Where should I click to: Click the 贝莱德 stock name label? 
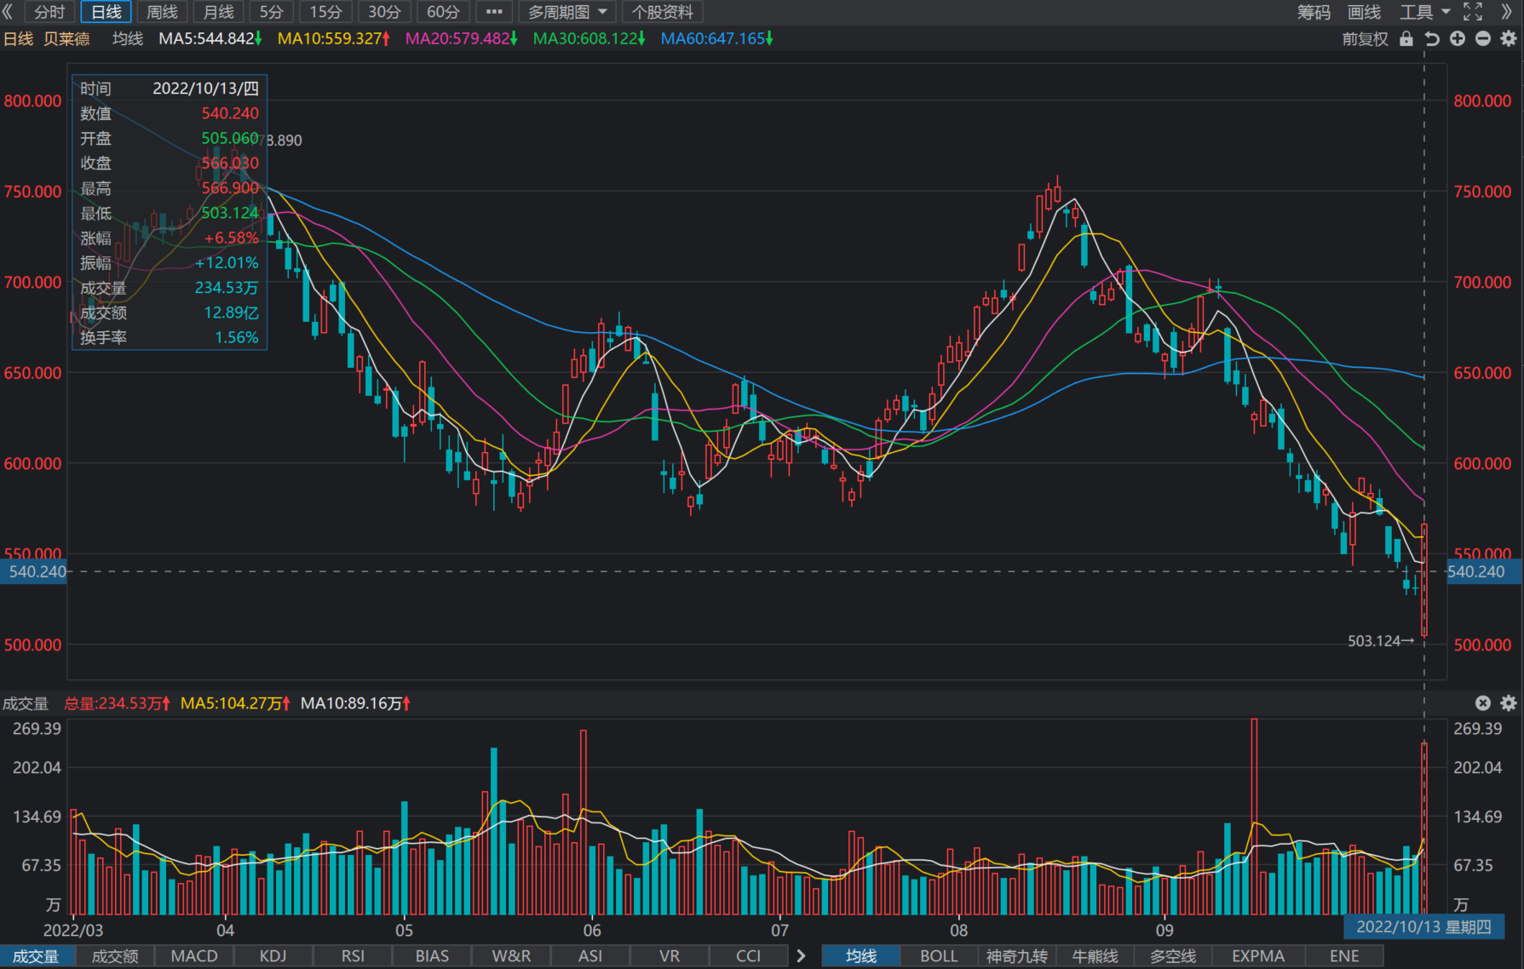coord(66,38)
